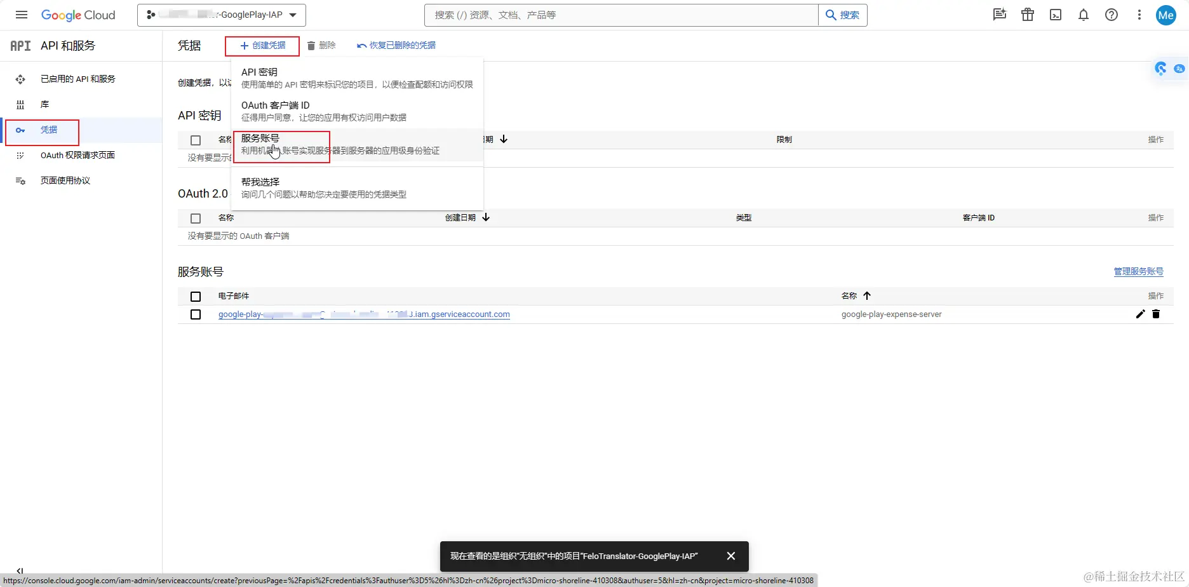Focus the resource search input field
The image size is (1189, 587).
(x=621, y=15)
